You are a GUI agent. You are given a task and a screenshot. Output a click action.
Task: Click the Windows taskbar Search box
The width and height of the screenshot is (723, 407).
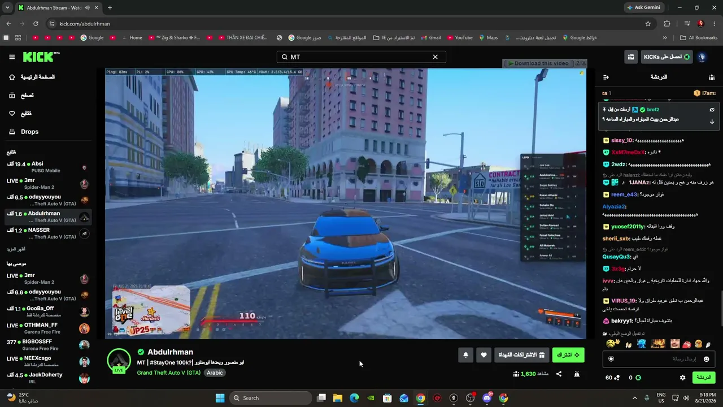click(271, 398)
